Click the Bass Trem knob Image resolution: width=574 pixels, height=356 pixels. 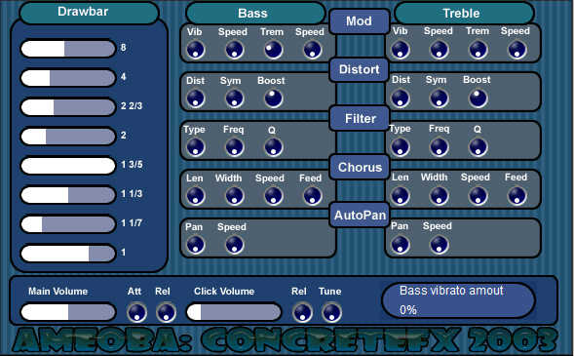pos(274,50)
